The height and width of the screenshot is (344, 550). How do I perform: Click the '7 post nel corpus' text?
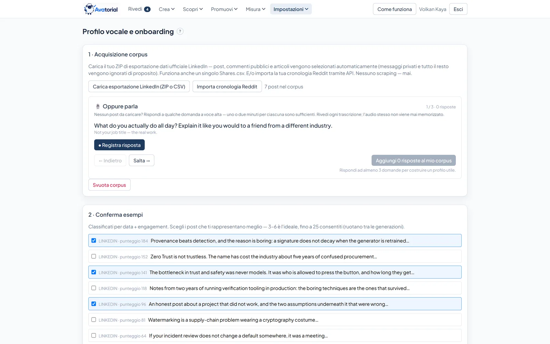click(284, 87)
